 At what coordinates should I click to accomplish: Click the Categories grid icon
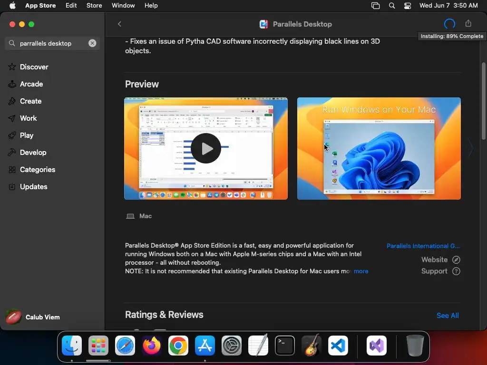click(12, 170)
